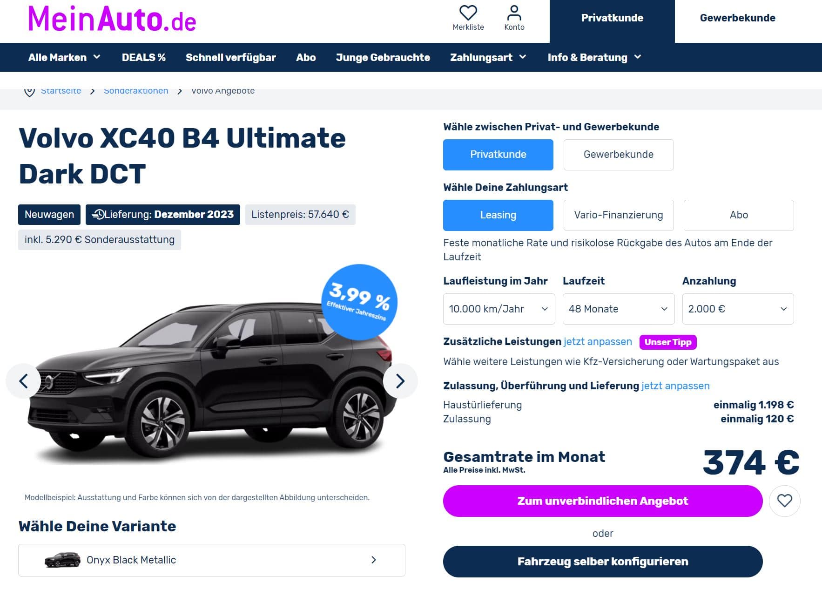Viewport: 822px width, 590px height.
Task: Choose Abo payment type option
Action: point(738,215)
